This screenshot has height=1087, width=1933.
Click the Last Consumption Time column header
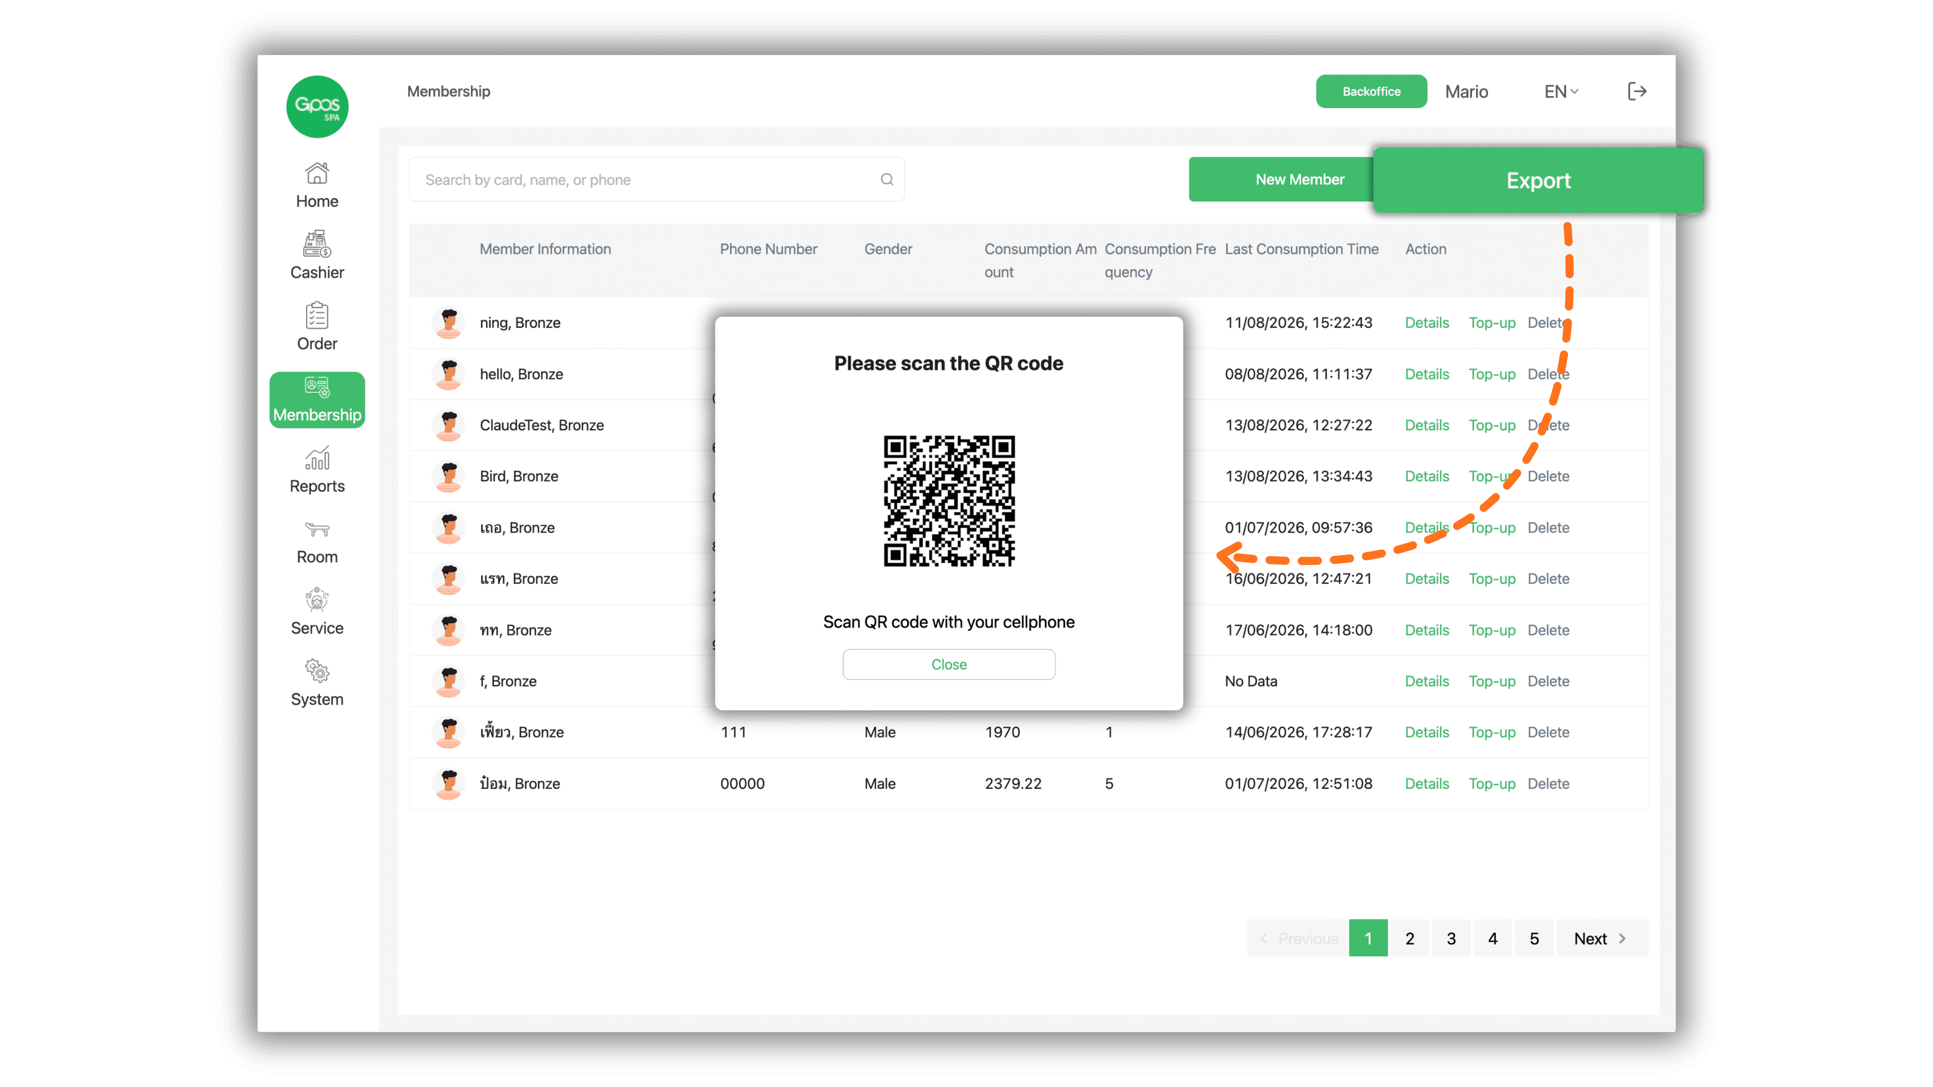tap(1302, 249)
